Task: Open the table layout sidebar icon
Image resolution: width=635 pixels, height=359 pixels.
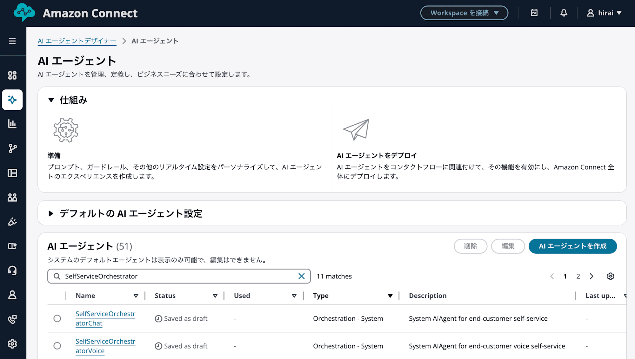Action: coord(12,173)
